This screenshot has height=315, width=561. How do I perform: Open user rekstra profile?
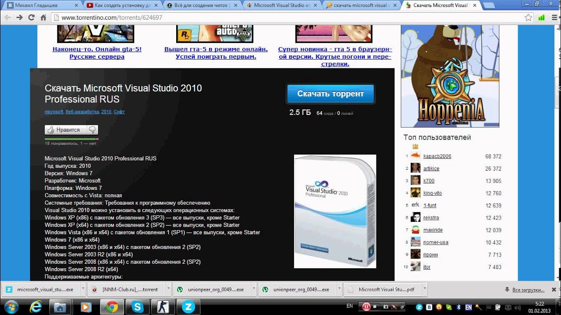(x=431, y=217)
